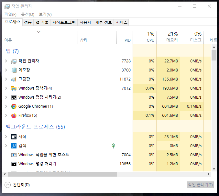
Task: Click the Task Manager title bar icon
Action: coord(7,6)
